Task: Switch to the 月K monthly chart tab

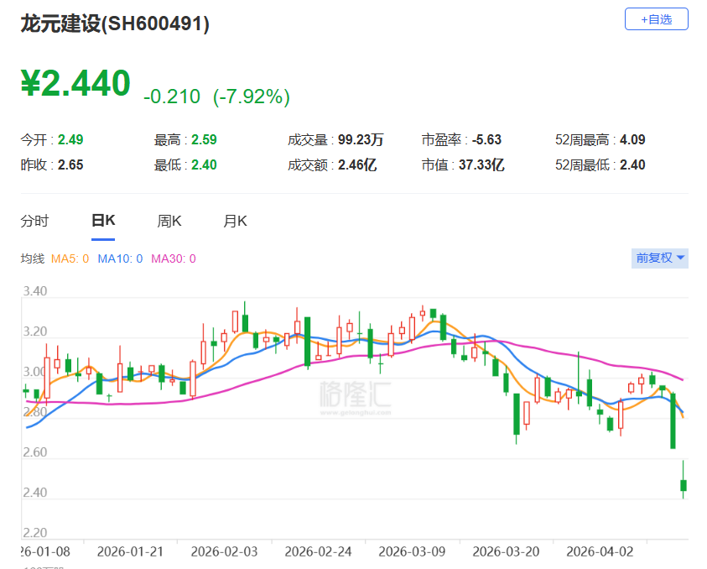Action: point(235,221)
